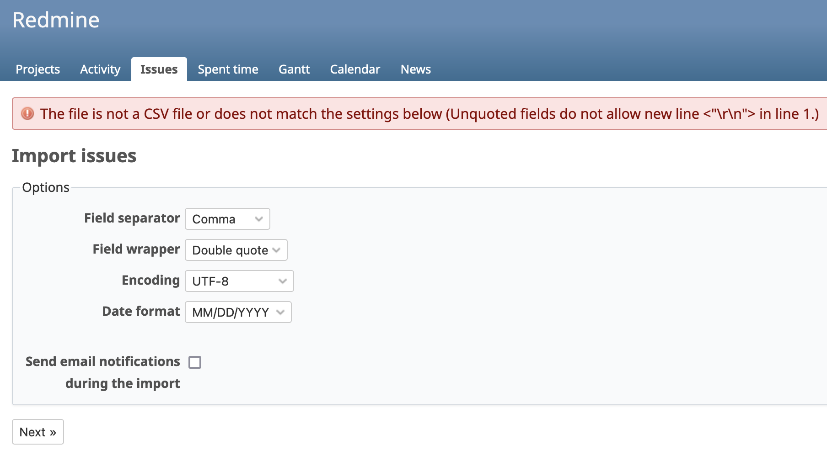Open the Spent time tab
This screenshot has width=827, height=456.
228,69
